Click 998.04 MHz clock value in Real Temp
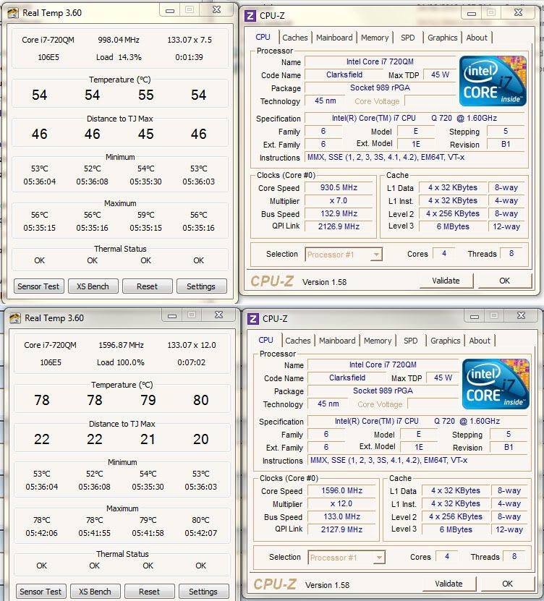The width and height of the screenshot is (544, 601). pos(119,40)
